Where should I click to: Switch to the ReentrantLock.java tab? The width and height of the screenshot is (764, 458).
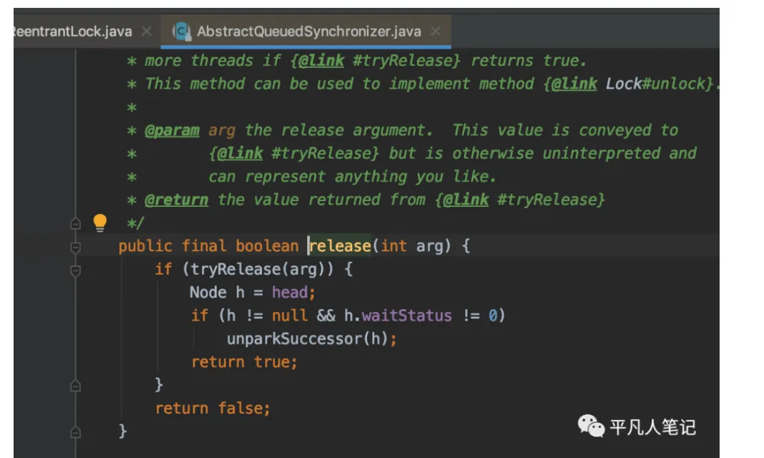73,31
